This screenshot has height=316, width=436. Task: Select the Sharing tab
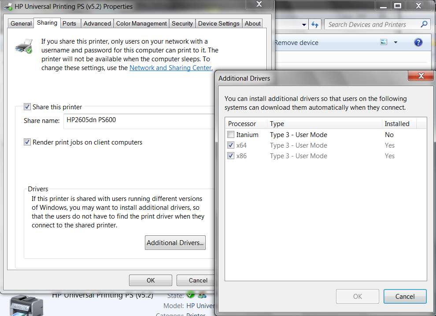47,23
